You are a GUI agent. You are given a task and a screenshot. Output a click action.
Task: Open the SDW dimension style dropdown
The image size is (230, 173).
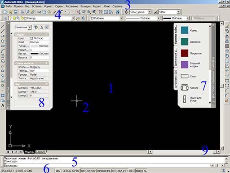pyautogui.click(x=178, y=12)
